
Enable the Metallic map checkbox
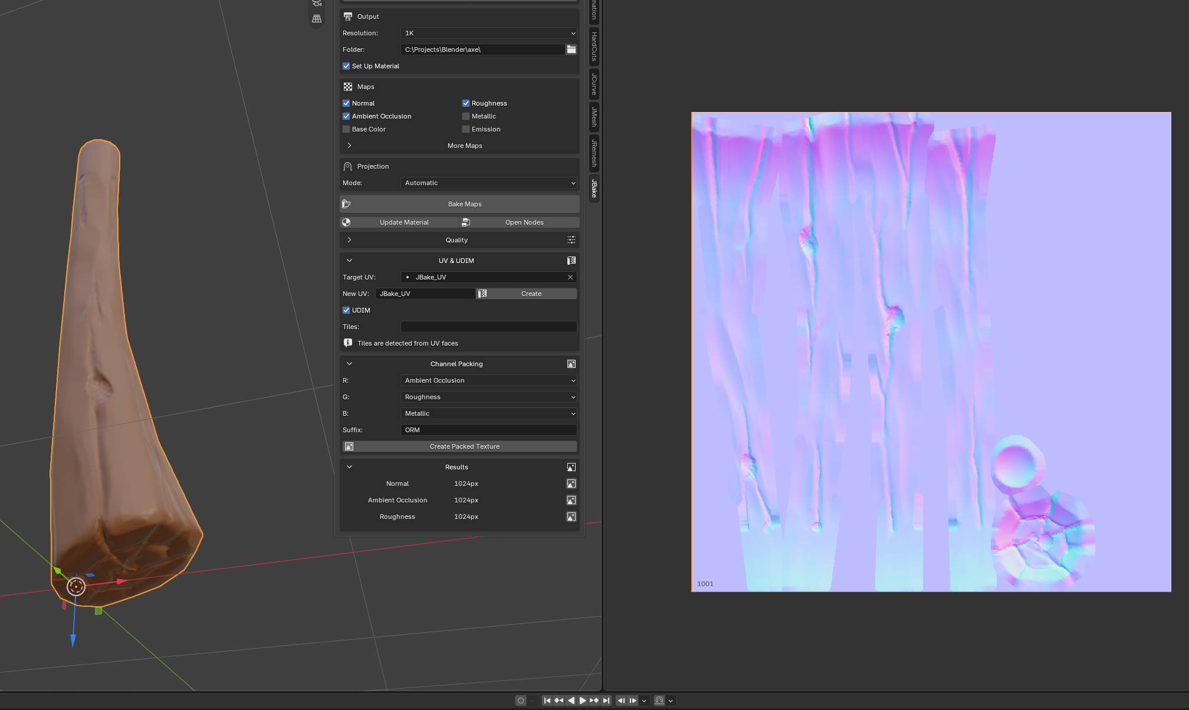tap(466, 116)
